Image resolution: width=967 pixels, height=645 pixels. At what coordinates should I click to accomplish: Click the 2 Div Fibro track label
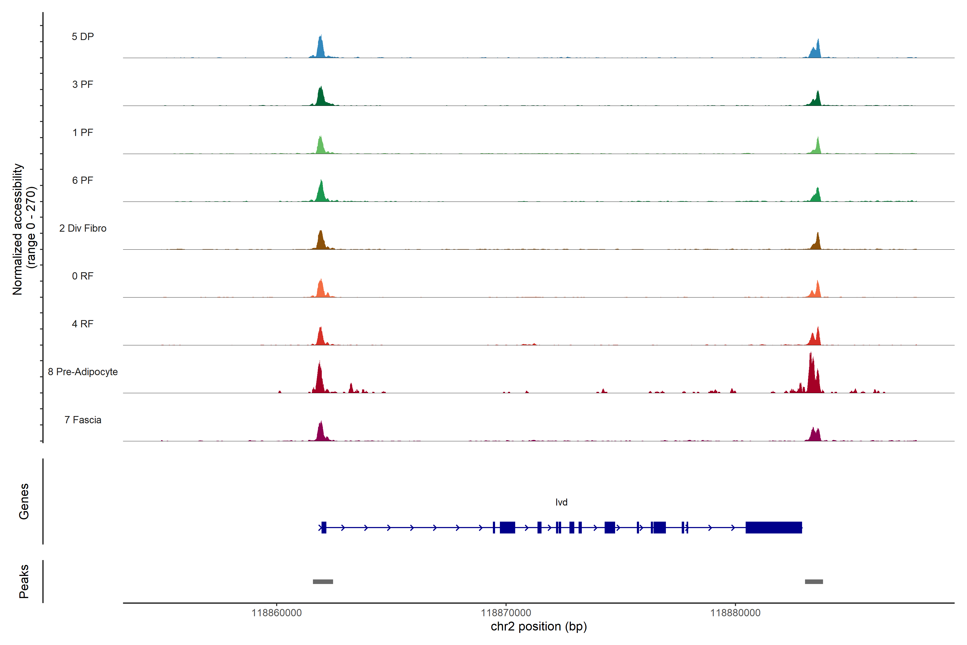[x=83, y=228]
